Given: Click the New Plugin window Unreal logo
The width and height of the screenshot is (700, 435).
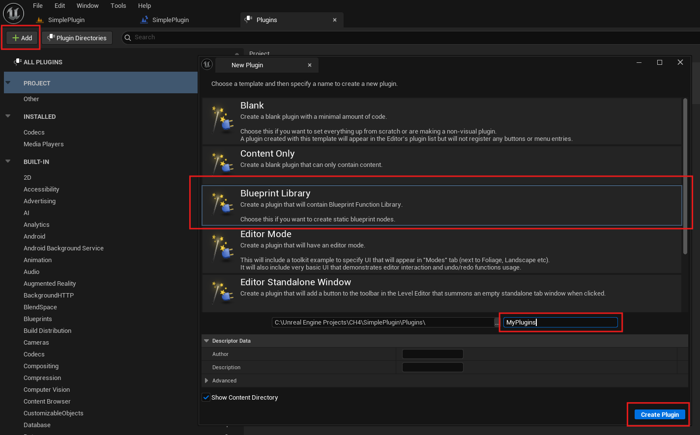Looking at the screenshot, I should pos(207,64).
